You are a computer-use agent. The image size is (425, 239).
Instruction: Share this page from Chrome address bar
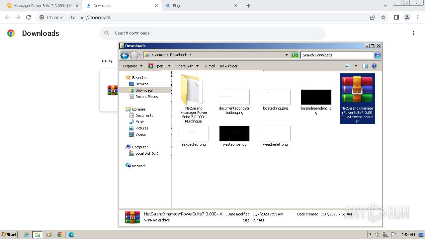click(x=373, y=17)
